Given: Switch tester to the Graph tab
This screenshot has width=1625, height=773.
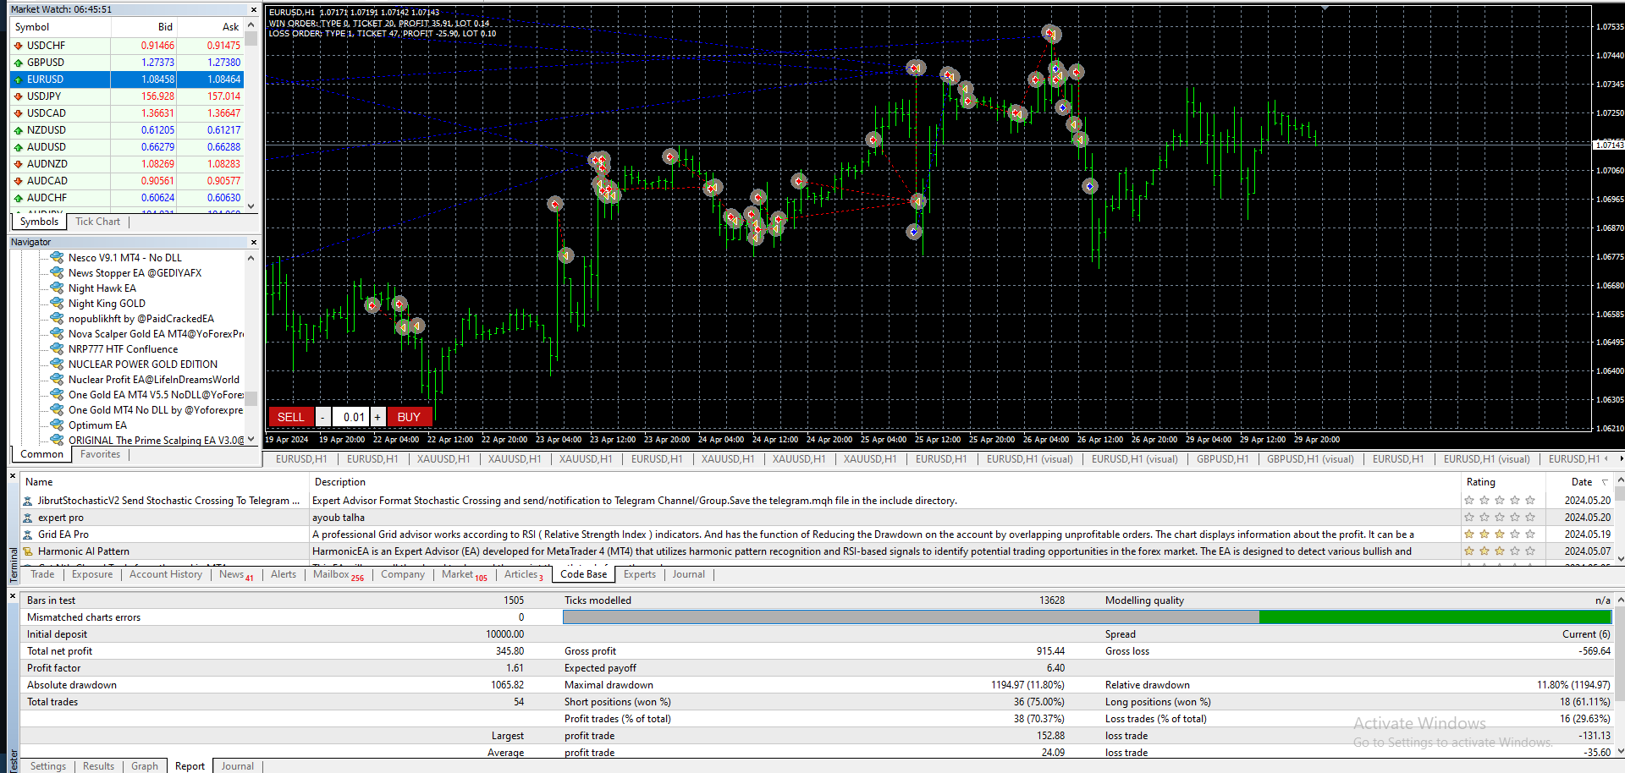Looking at the screenshot, I should click(145, 766).
